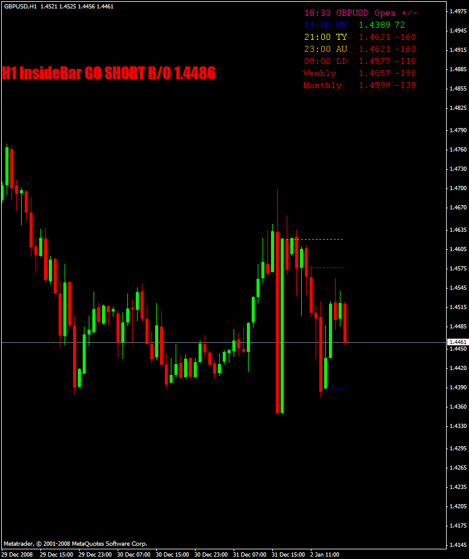Select the 09:00 LD session row
469x559 pixels.
360,62
